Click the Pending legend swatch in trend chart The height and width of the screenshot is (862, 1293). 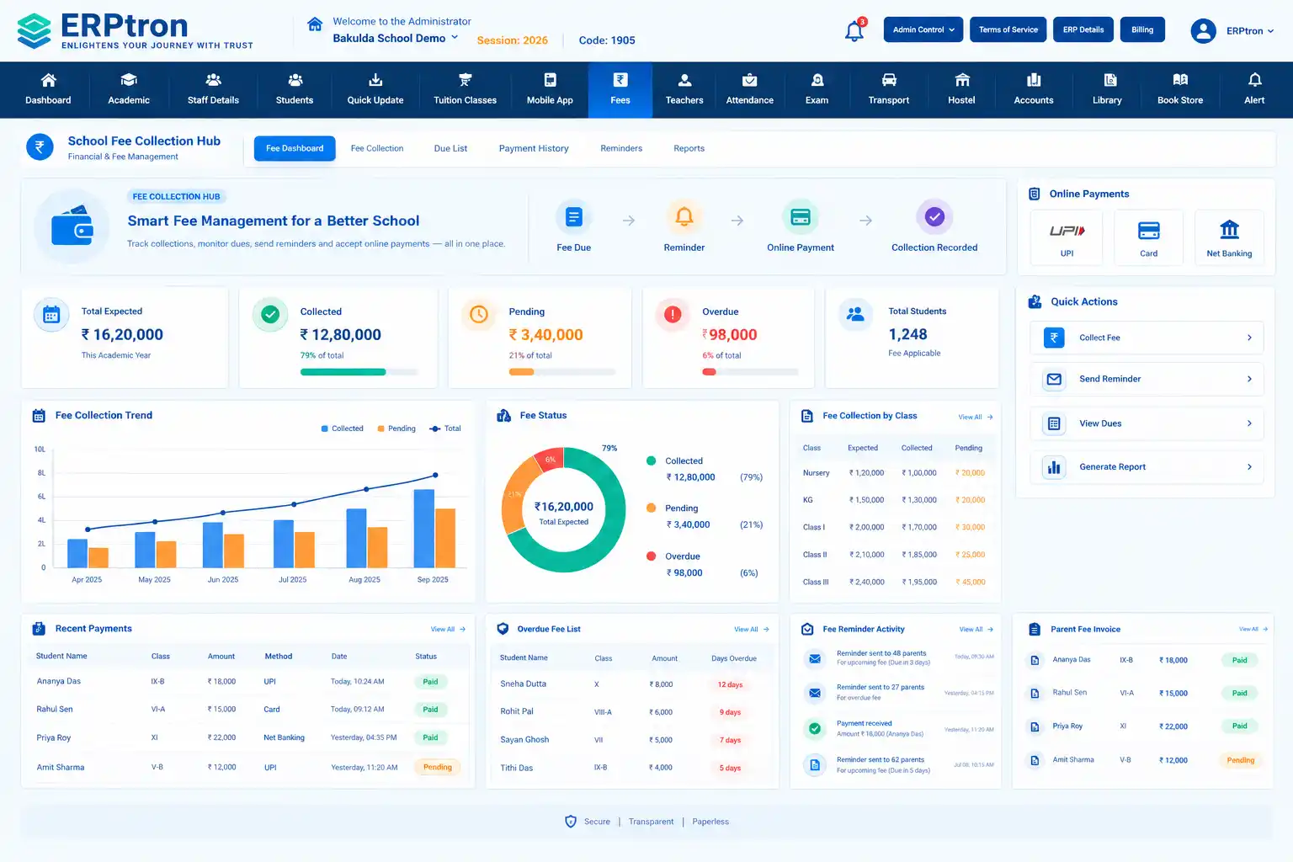pos(381,428)
